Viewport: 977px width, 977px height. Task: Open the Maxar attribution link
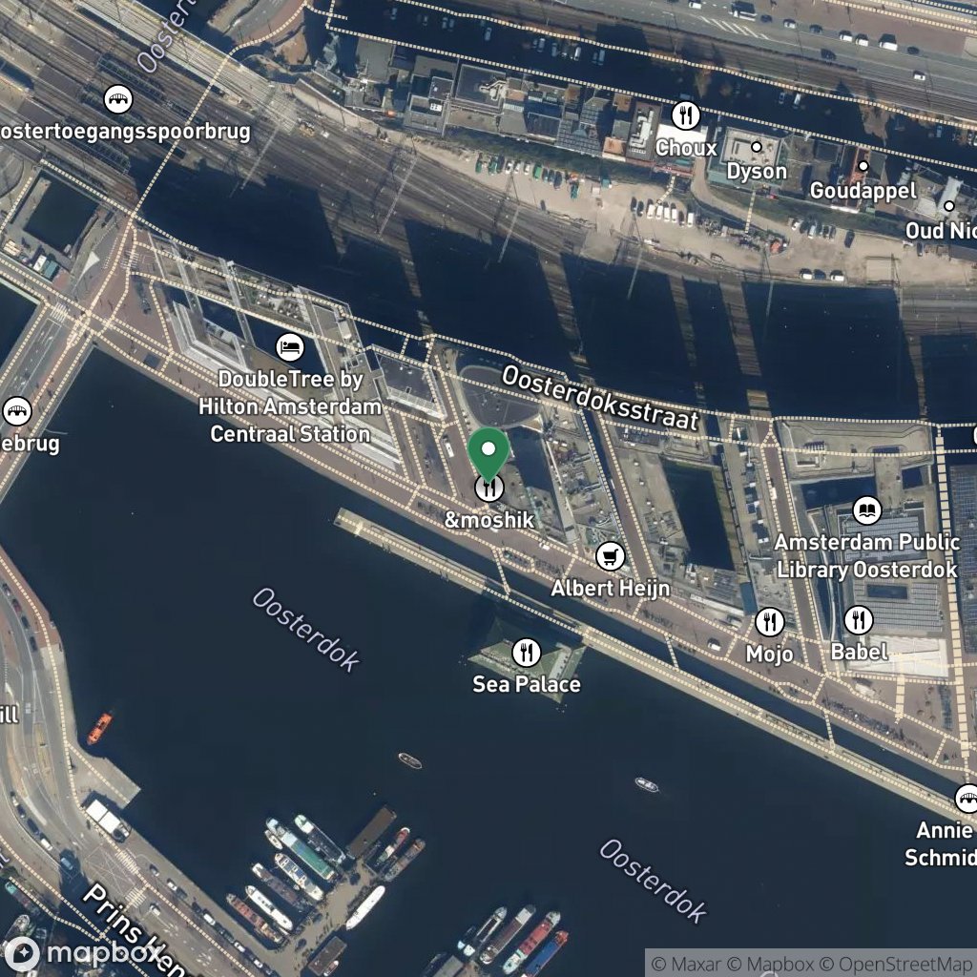pyautogui.click(x=687, y=965)
